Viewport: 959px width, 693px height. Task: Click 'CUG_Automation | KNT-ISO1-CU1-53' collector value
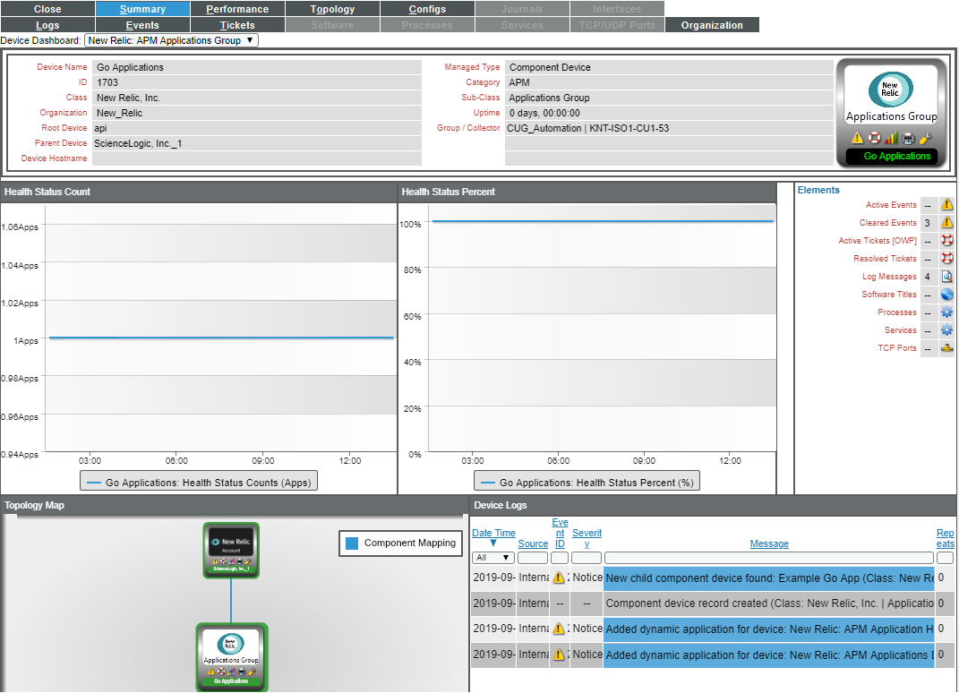click(587, 128)
